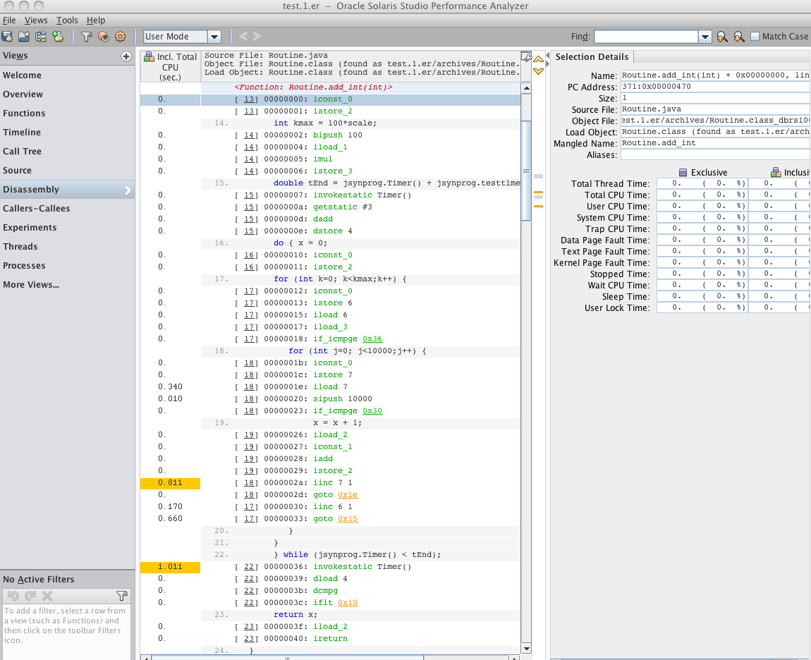This screenshot has width=811, height=660.
Task: Switch to the Welcome view
Action: (67, 75)
